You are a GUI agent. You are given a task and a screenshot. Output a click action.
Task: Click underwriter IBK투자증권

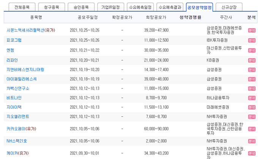click(217, 40)
